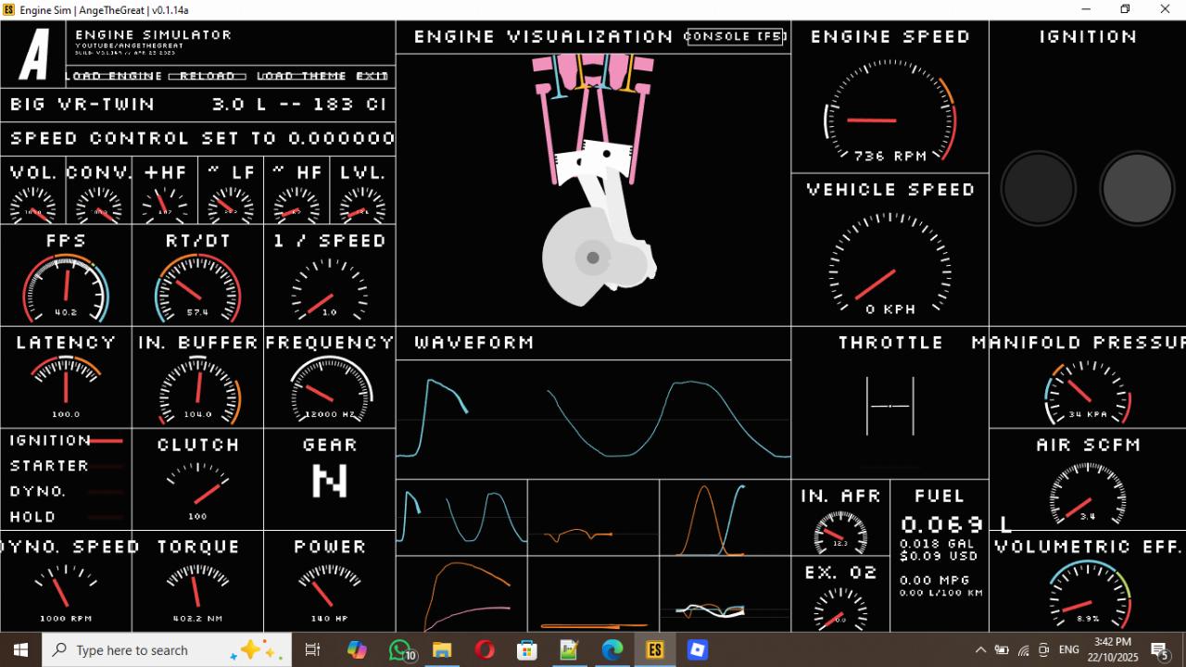Screen dimensions: 1186x667
Task: Click Exit in the simulator menu
Action: [x=372, y=76]
